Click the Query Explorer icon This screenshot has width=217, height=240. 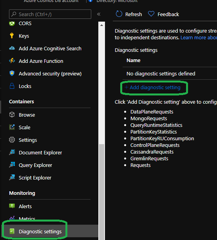pos(12,165)
